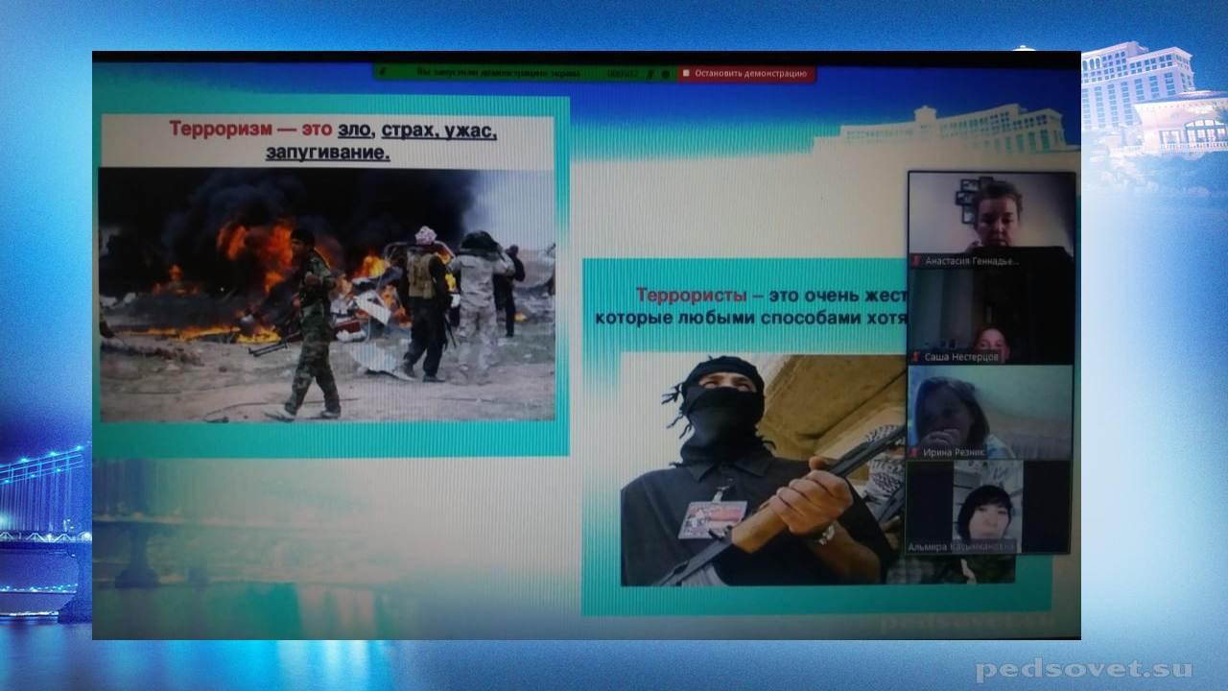Click the red Остановить демонстрацию button
1228x691 pixels.
[746, 73]
